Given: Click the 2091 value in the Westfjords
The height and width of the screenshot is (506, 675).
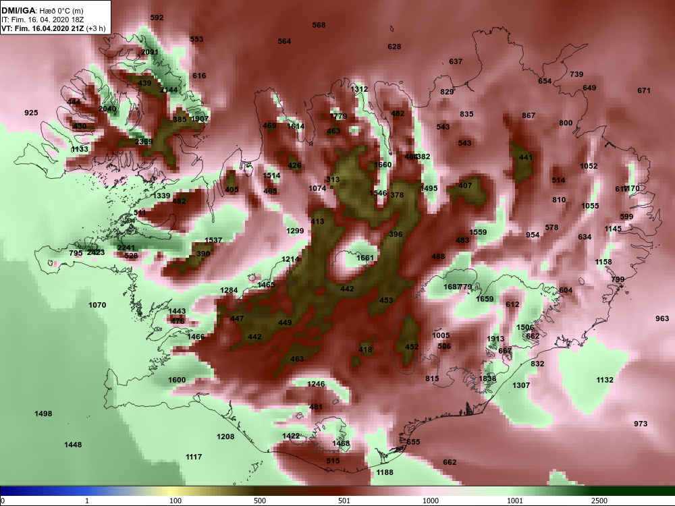Looking at the screenshot, I should (x=150, y=52).
